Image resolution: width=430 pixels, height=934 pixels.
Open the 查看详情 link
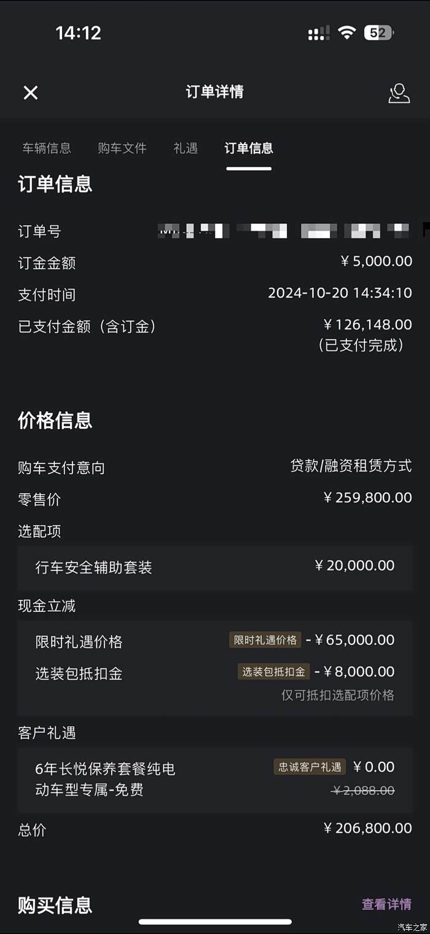tap(386, 904)
